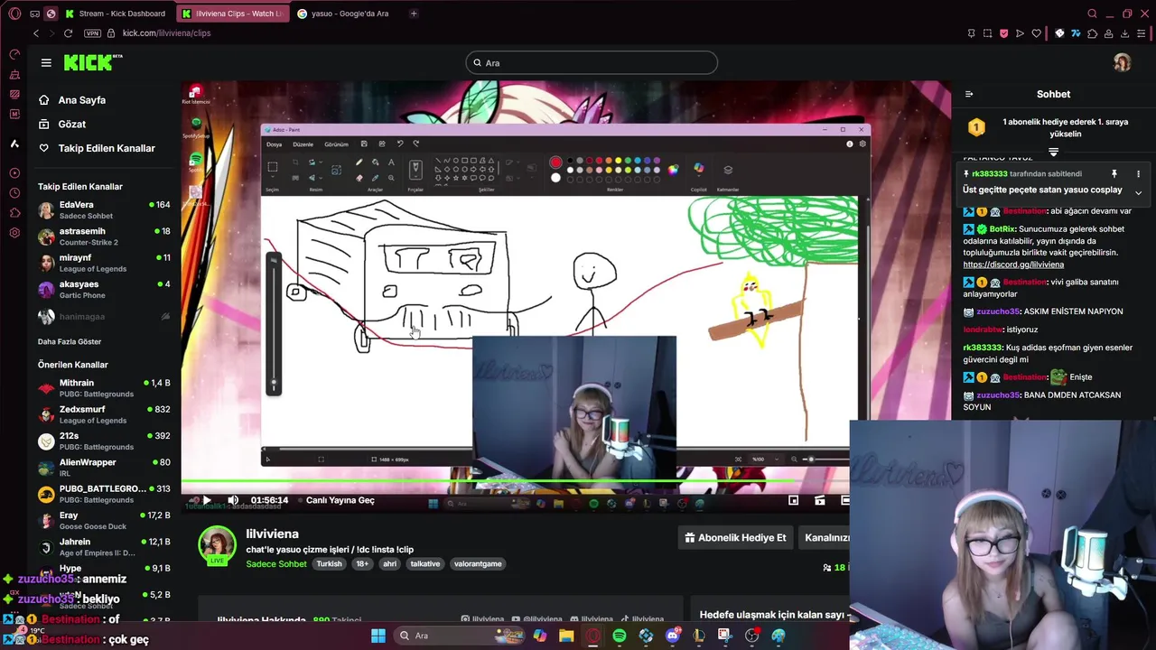This screenshot has height=650, width=1156.
Task: Open Discord from the taskbar
Action: point(672,636)
